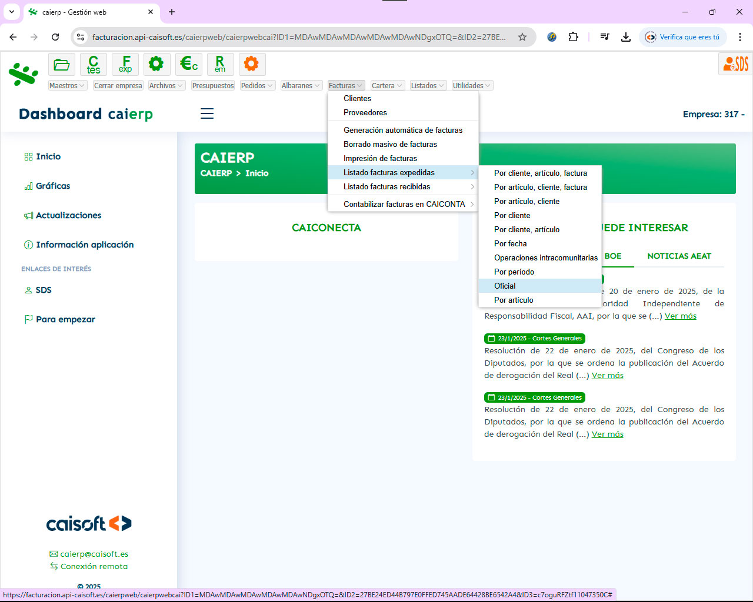Click the euro 'c' toolbar icon
Image resolution: width=753 pixels, height=602 pixels.
tap(189, 64)
